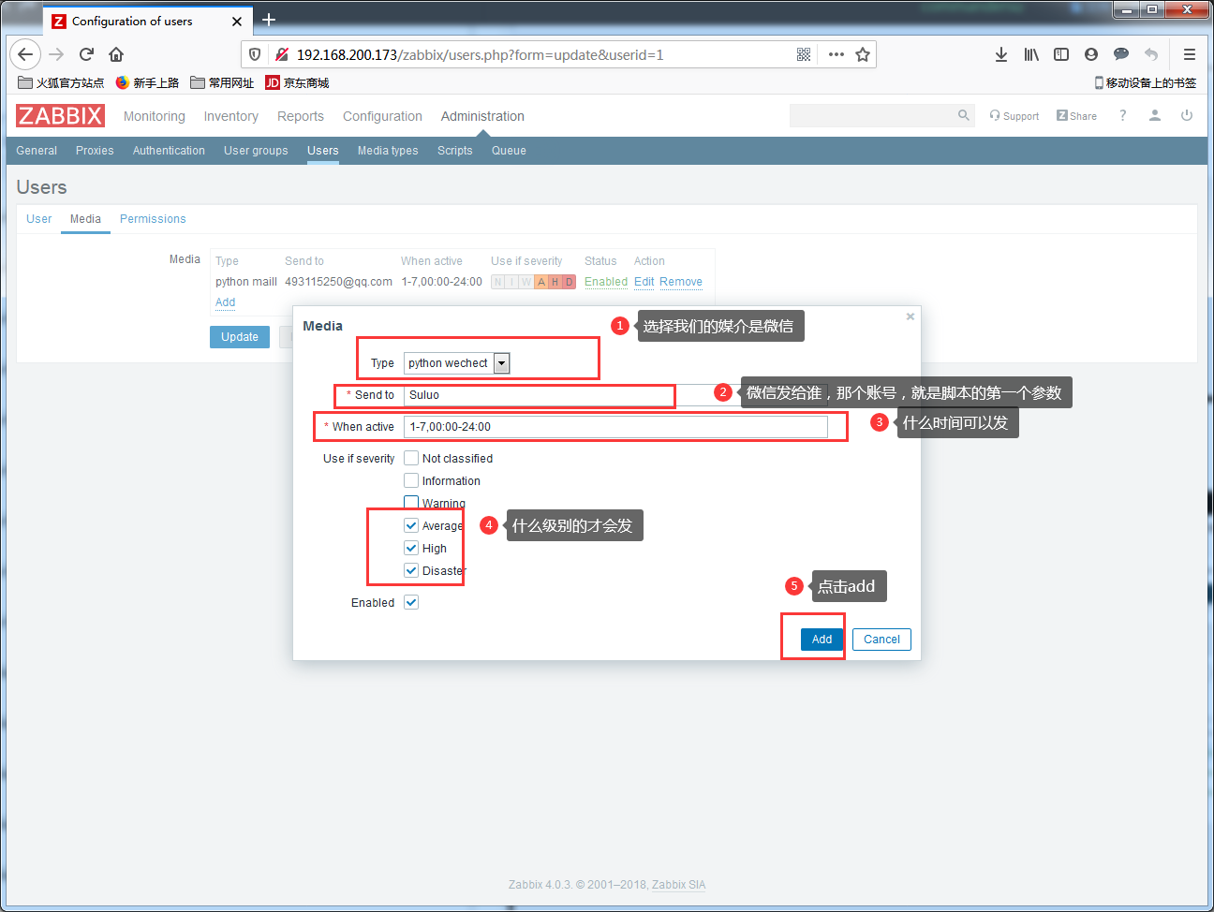This screenshot has width=1214, height=912.
Task: Open the Firefox hamburger menu
Action: pyautogui.click(x=1190, y=54)
